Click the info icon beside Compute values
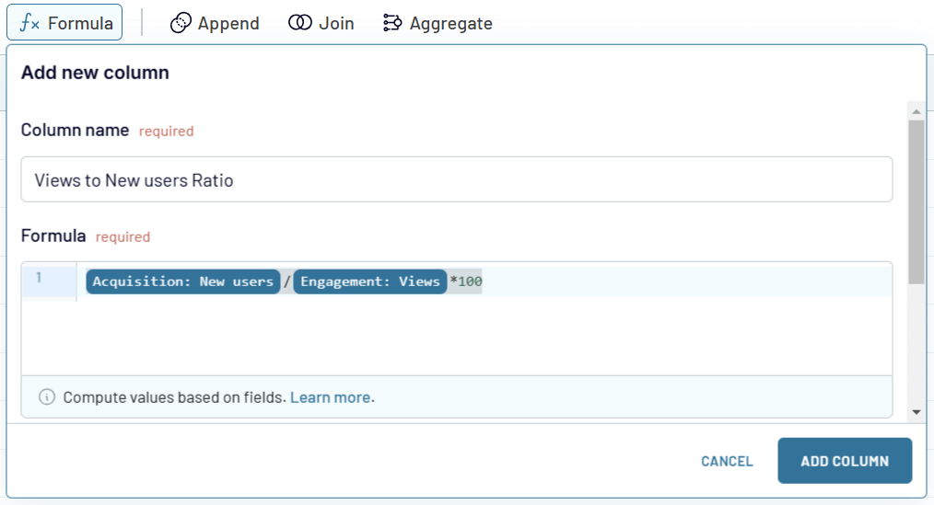The width and height of the screenshot is (934, 505). tap(46, 397)
